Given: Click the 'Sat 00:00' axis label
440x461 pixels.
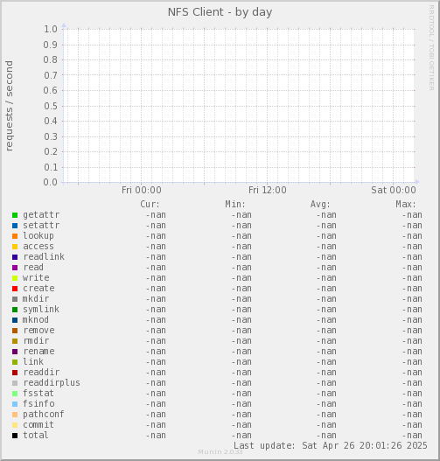Looking at the screenshot, I should (394, 190).
